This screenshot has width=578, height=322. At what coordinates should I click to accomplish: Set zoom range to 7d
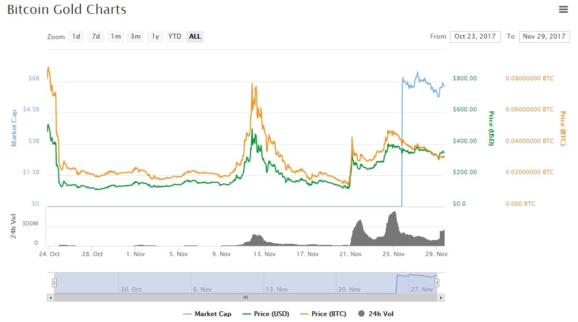[x=96, y=36]
